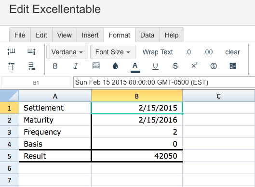Click the clear formatting button
The image size is (255, 187).
pyautogui.click(x=232, y=52)
